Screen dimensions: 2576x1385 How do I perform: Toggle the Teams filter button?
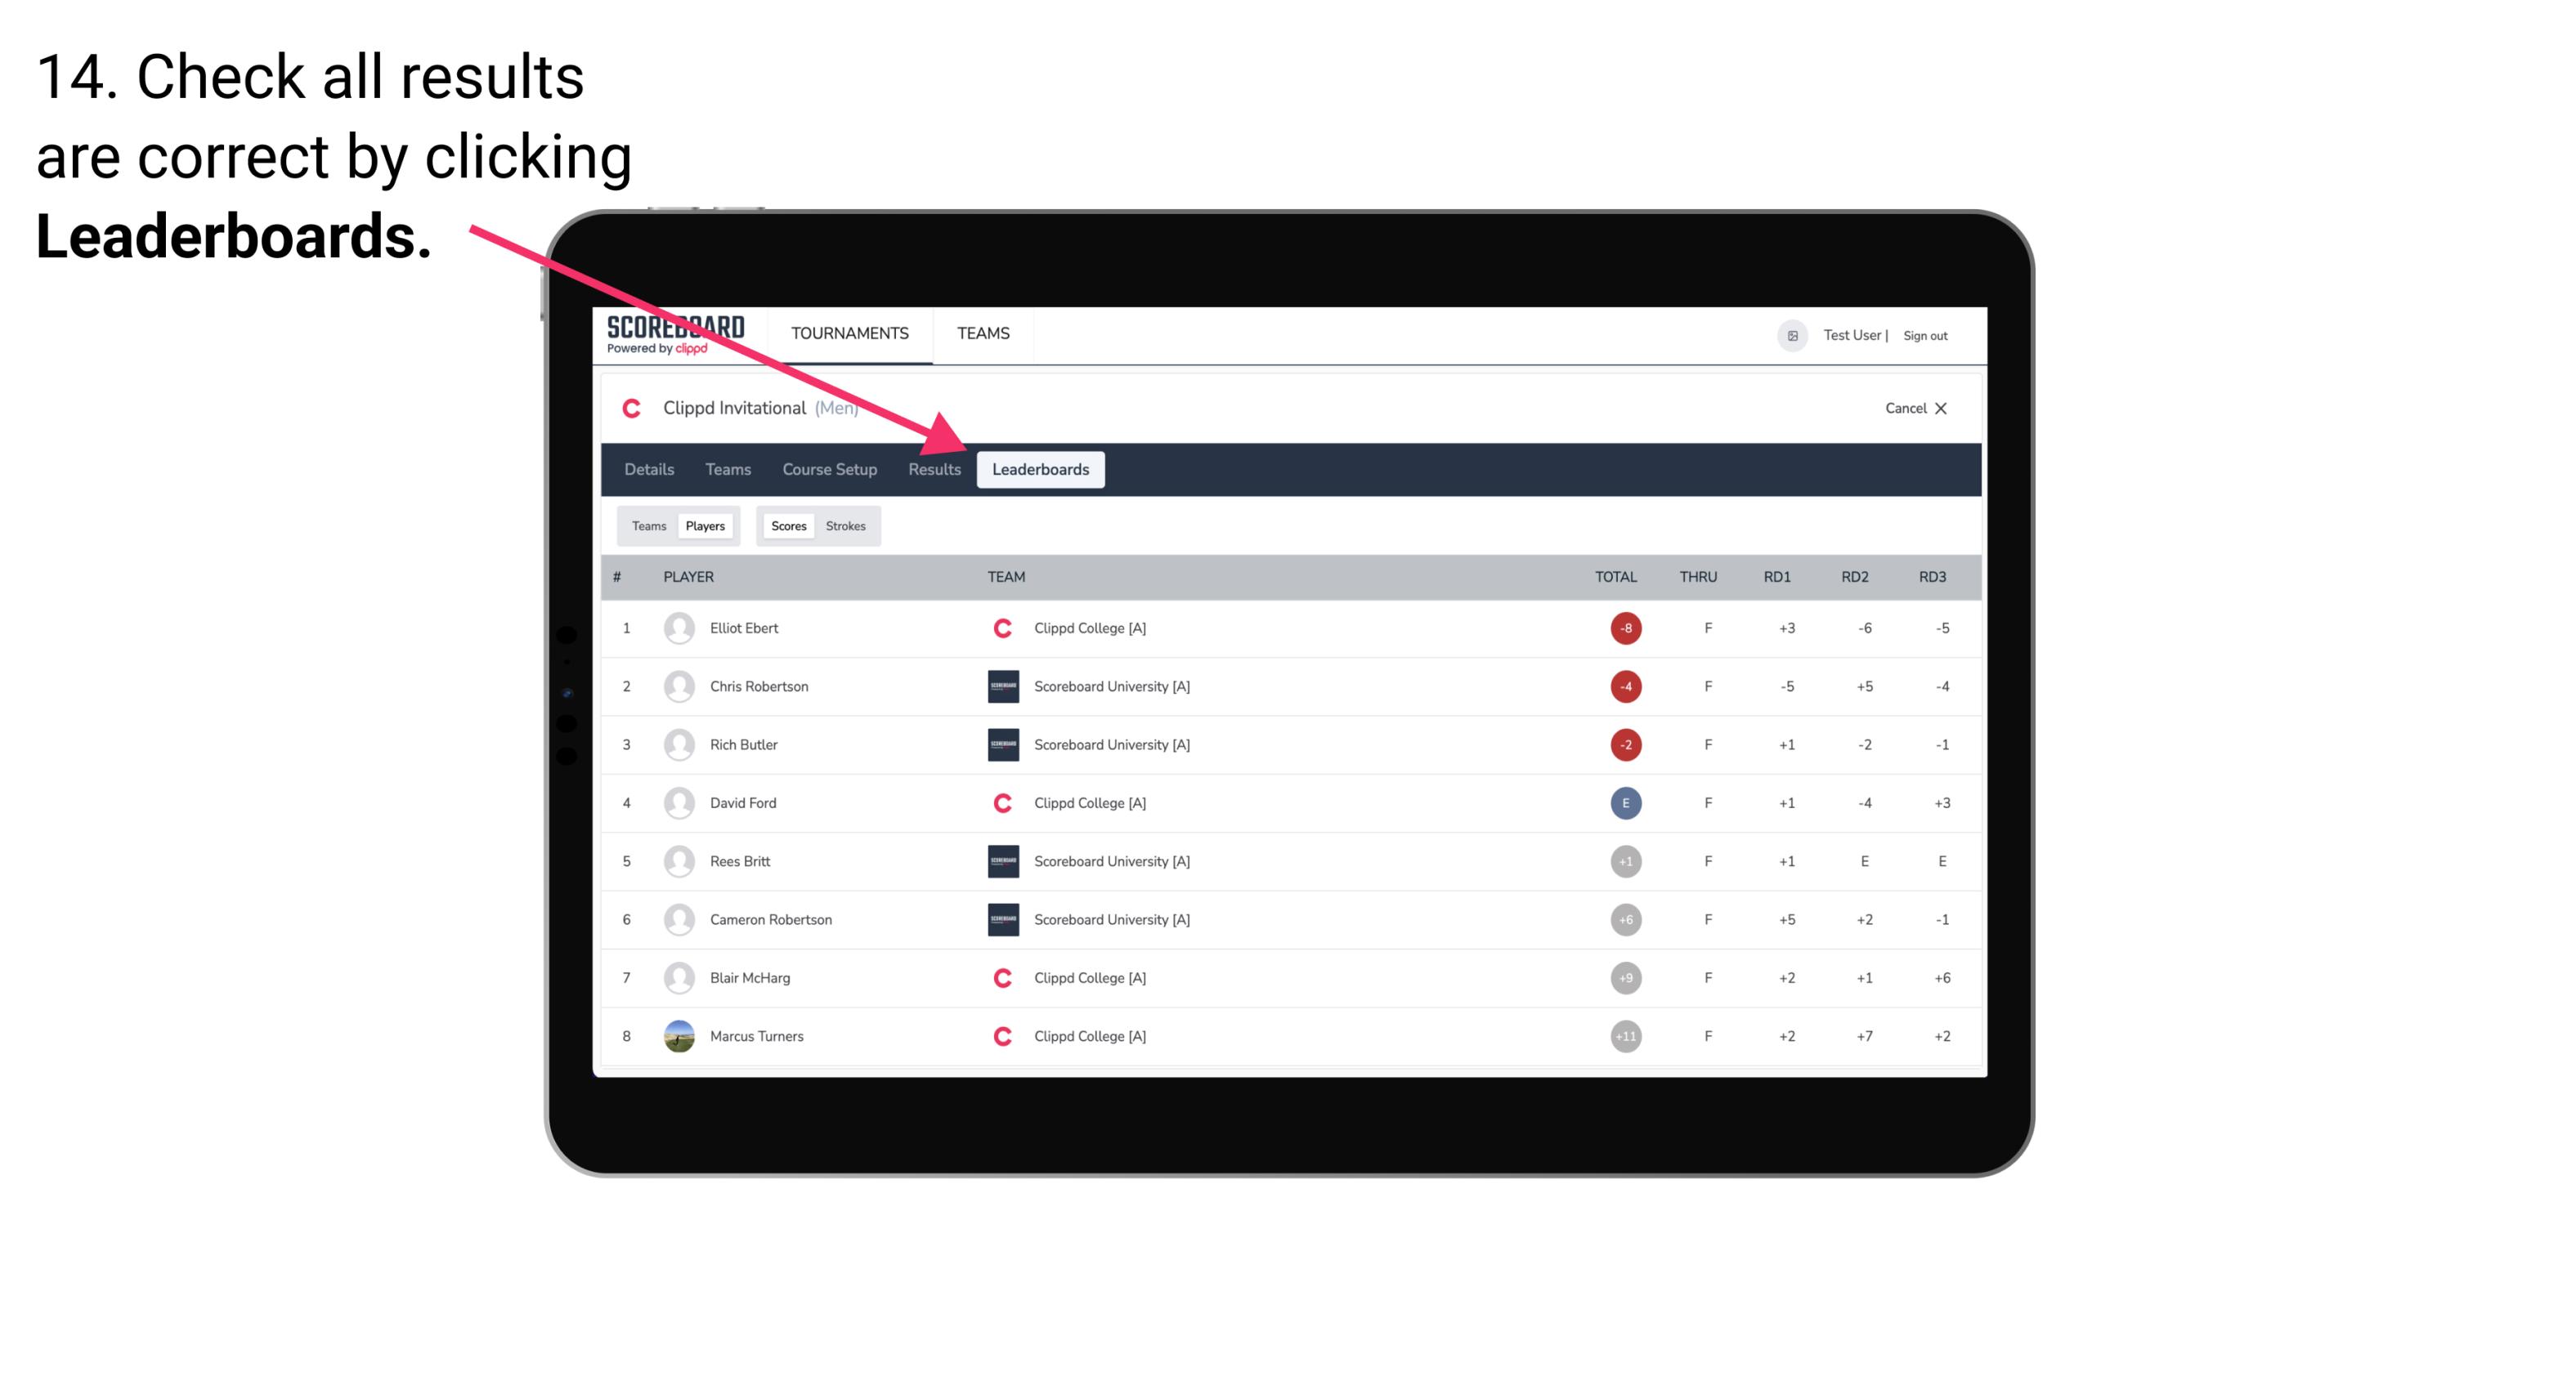coord(647,525)
